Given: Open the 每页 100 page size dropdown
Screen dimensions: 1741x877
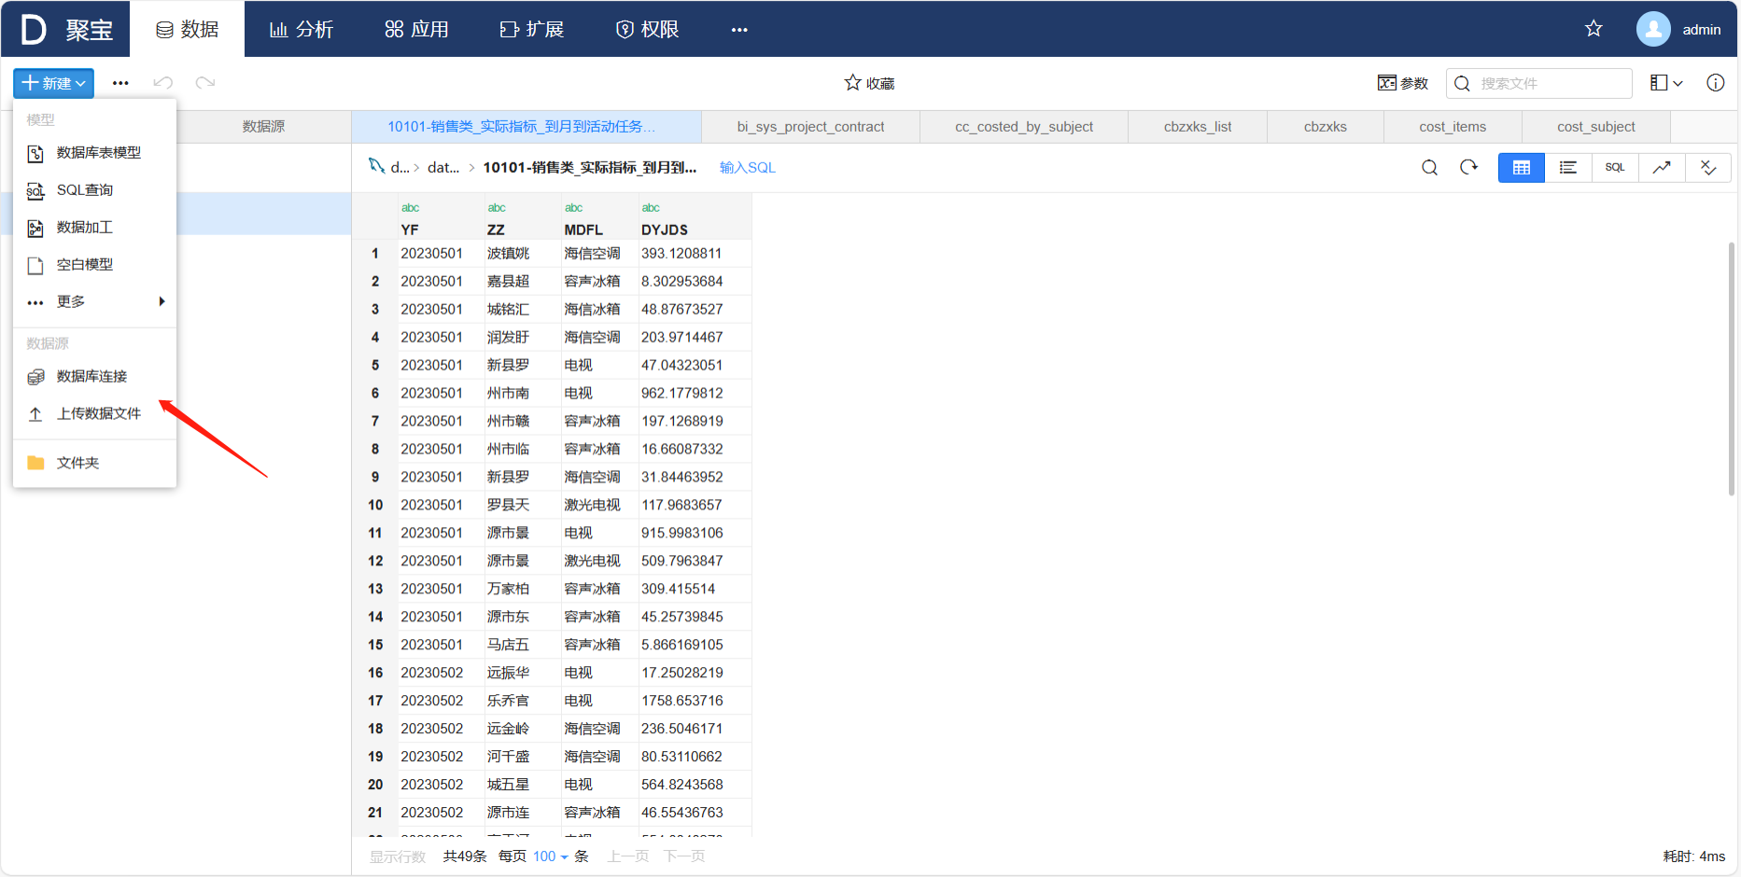Looking at the screenshot, I should pos(550,856).
